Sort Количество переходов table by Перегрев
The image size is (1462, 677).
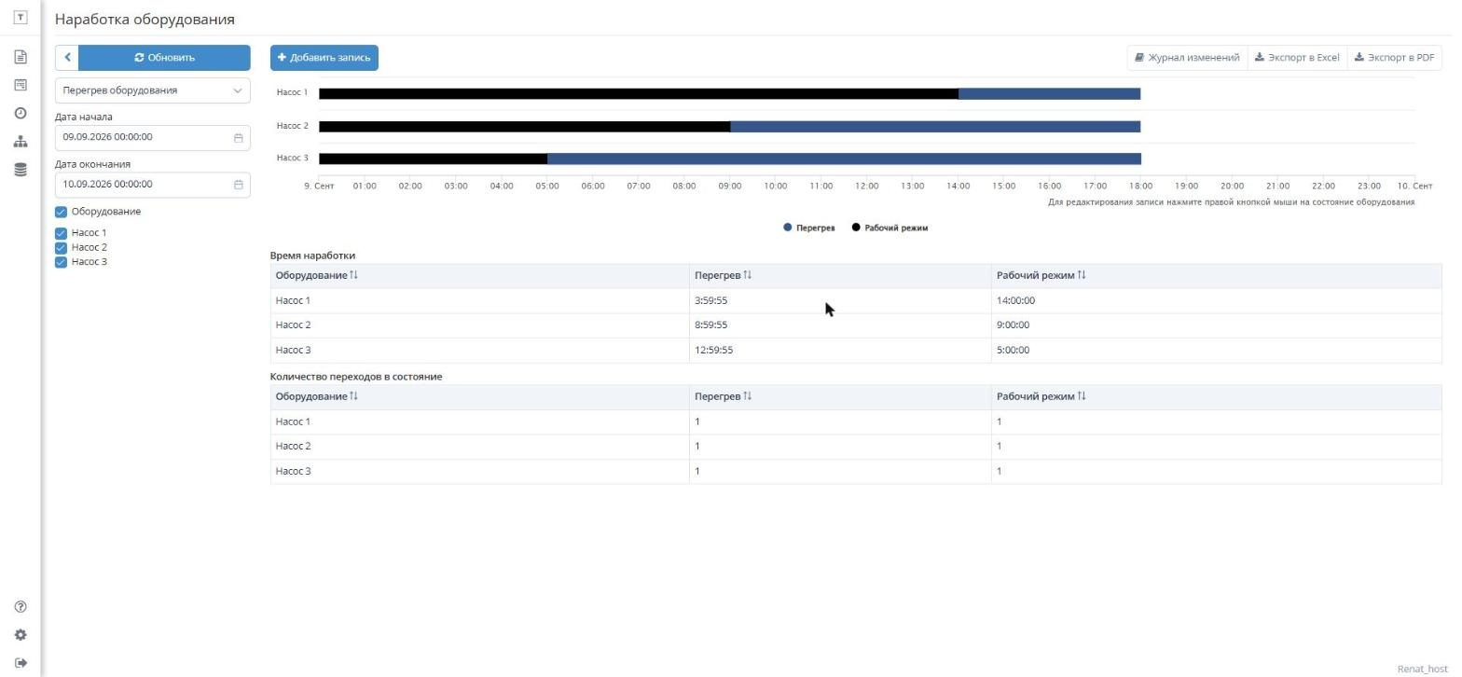(748, 396)
